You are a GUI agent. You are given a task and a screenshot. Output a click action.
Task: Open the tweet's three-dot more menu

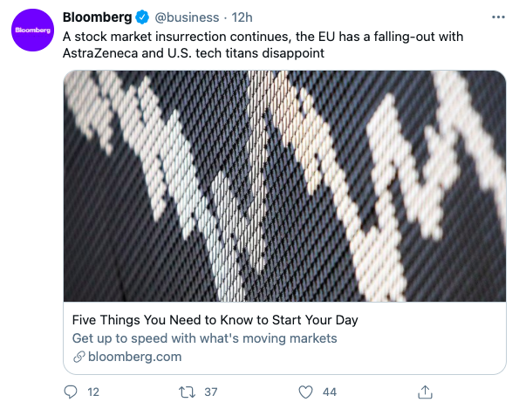(x=498, y=17)
